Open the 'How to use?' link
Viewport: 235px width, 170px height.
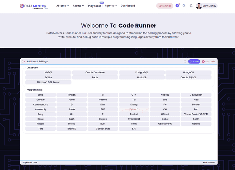click(x=209, y=162)
